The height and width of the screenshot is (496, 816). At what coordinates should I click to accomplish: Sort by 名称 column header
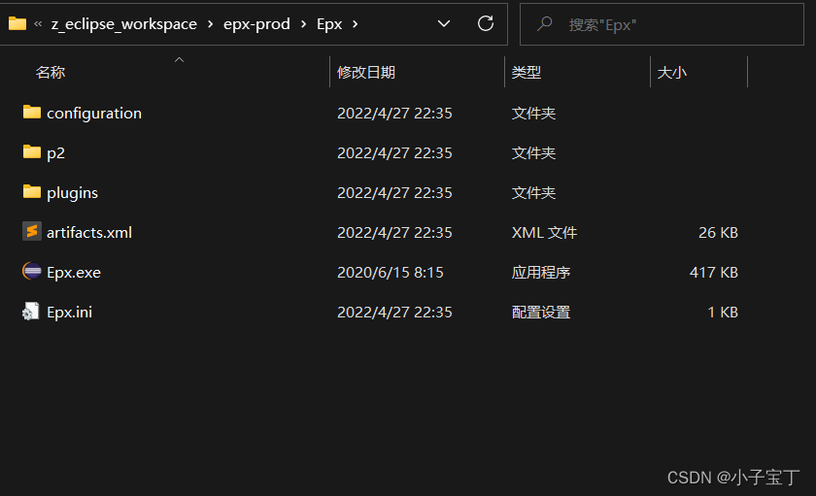(51, 72)
